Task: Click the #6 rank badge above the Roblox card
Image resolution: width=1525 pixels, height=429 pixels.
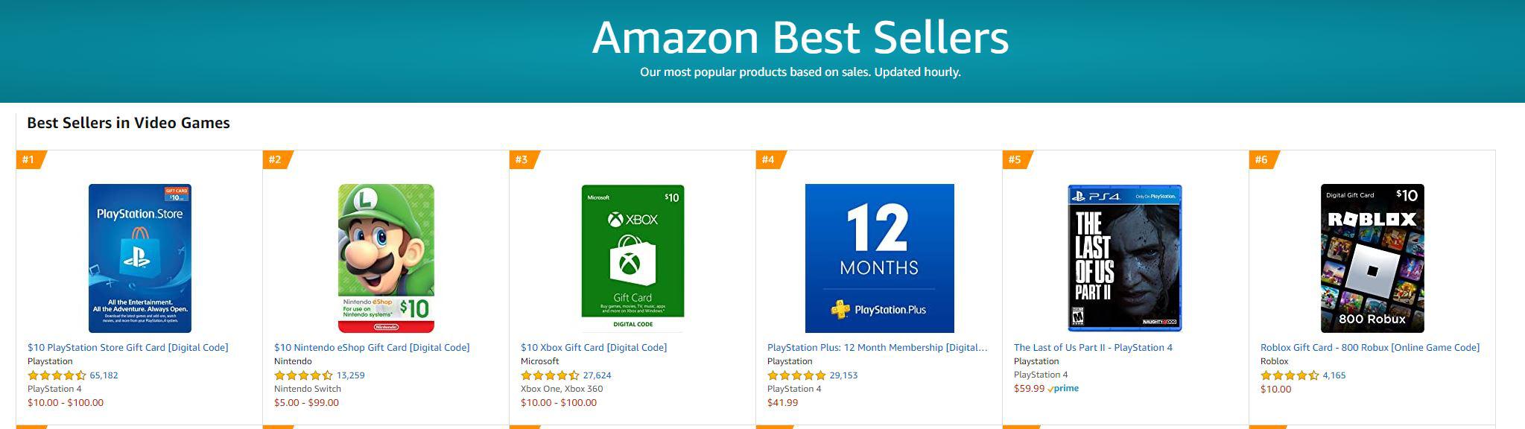Action: pyautogui.click(x=1261, y=159)
